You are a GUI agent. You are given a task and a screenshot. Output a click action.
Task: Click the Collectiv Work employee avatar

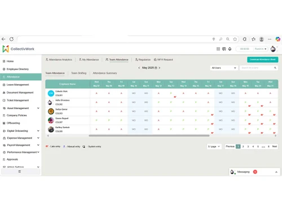pos(51,93)
